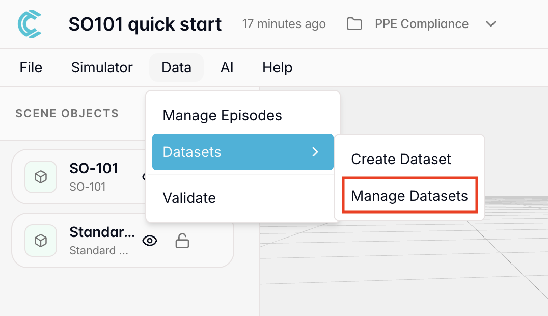Screen dimensions: 548x316
Task: Choose Manage Episodes from the Data menu
Action: pos(222,116)
